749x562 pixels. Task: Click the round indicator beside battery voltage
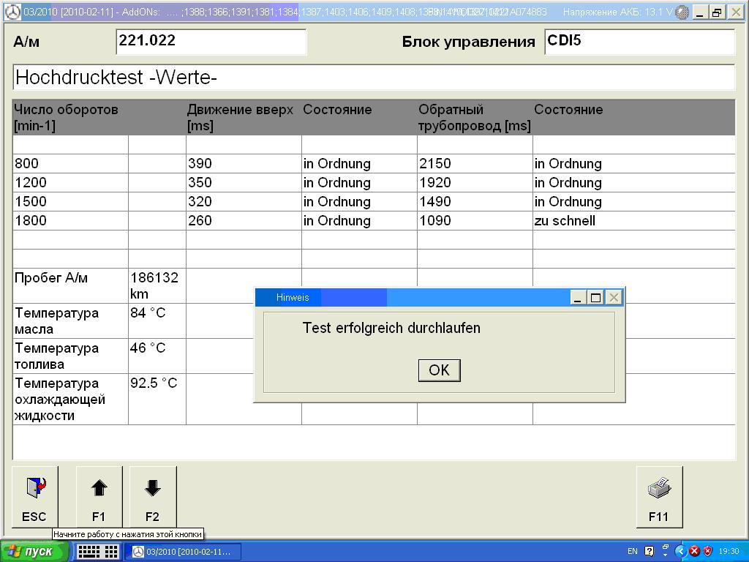click(x=682, y=12)
